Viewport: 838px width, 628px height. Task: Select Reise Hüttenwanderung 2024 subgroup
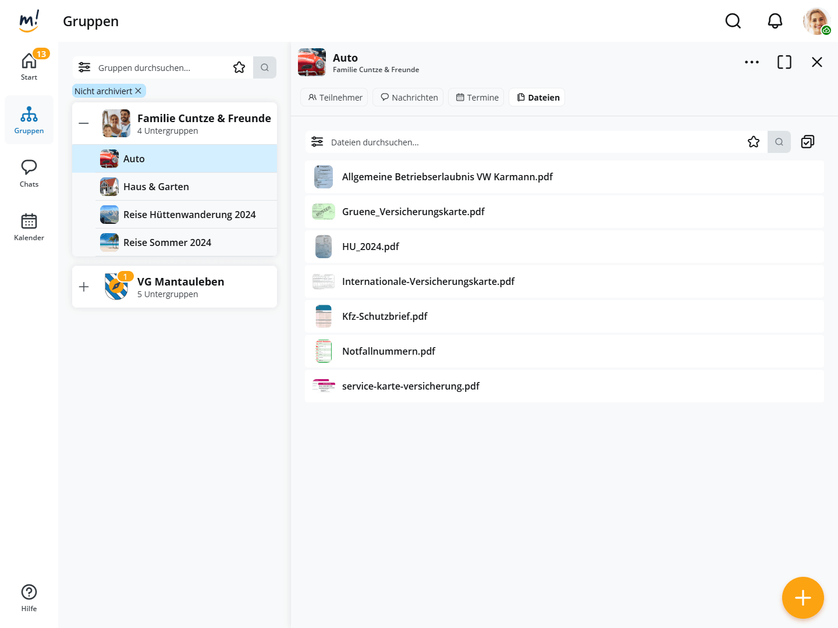(x=189, y=215)
